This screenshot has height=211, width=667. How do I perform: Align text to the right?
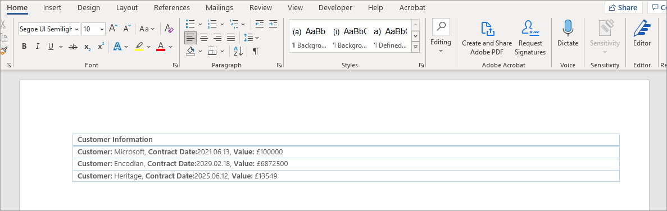217,38
